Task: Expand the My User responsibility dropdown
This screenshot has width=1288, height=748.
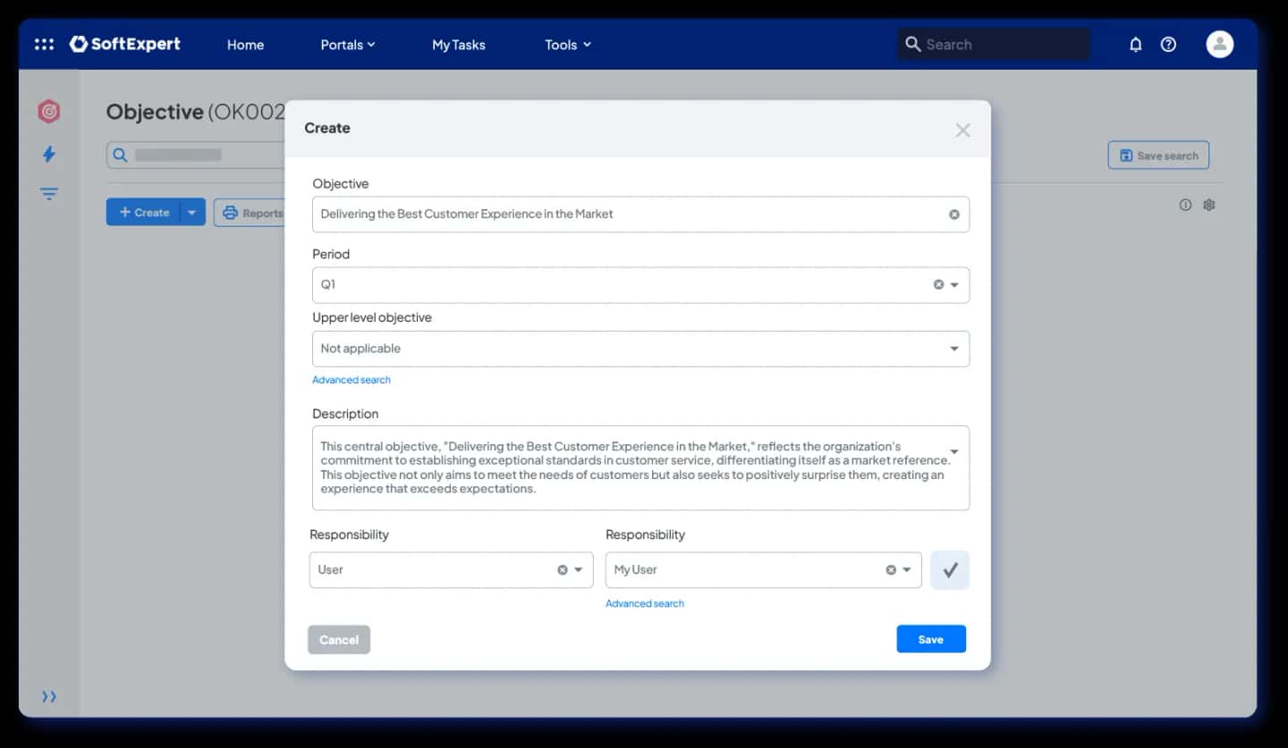Action: pos(907,570)
